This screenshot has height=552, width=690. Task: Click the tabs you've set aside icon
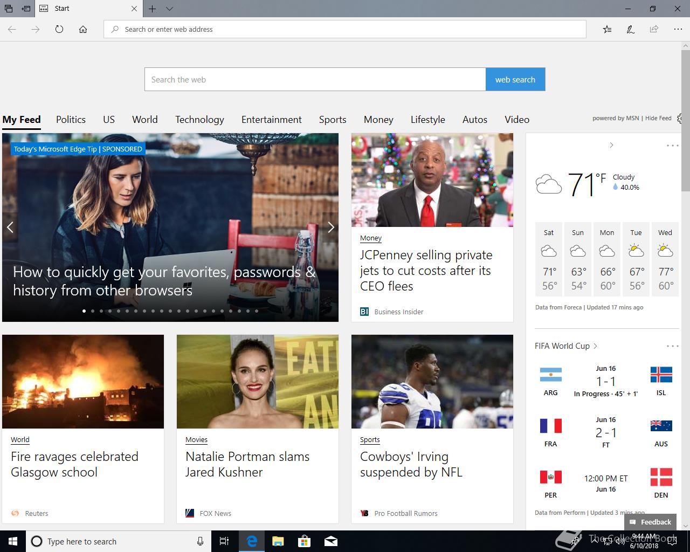(x=9, y=9)
